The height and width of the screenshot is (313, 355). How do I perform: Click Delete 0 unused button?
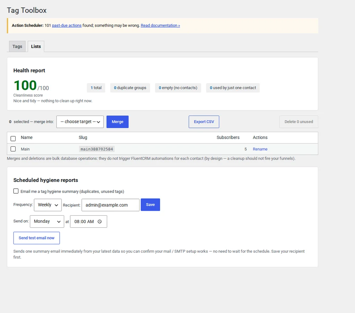[x=299, y=122]
